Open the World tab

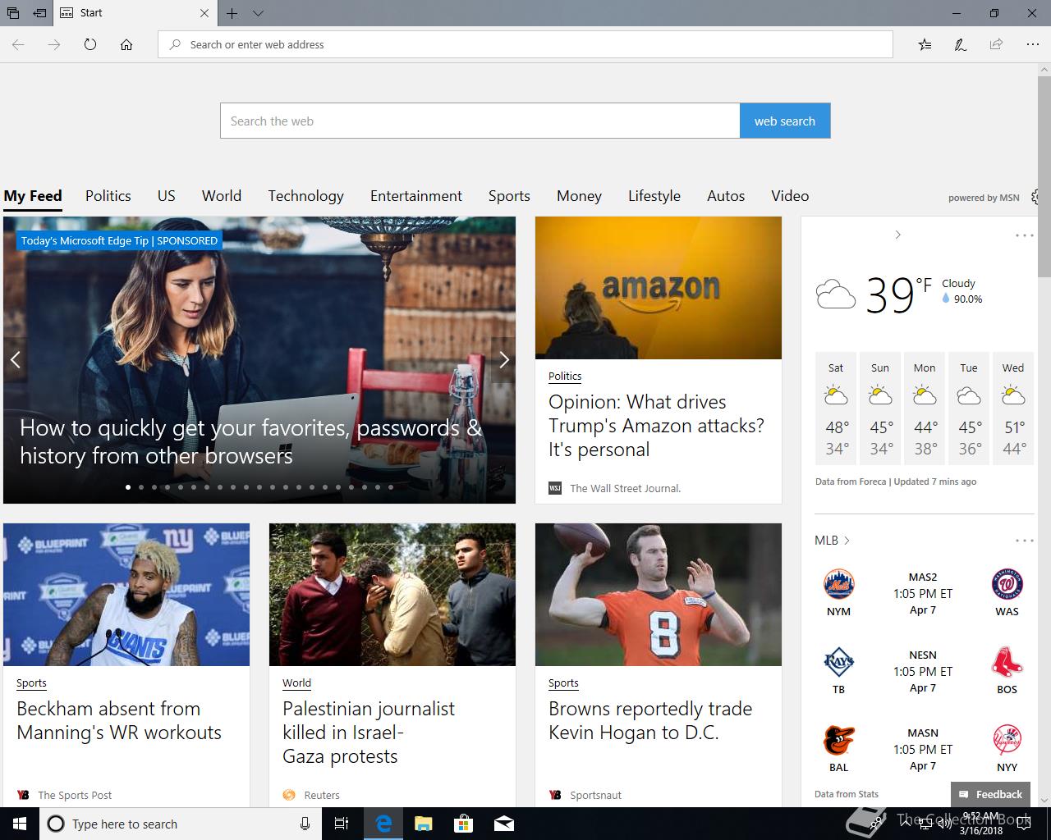[222, 195]
